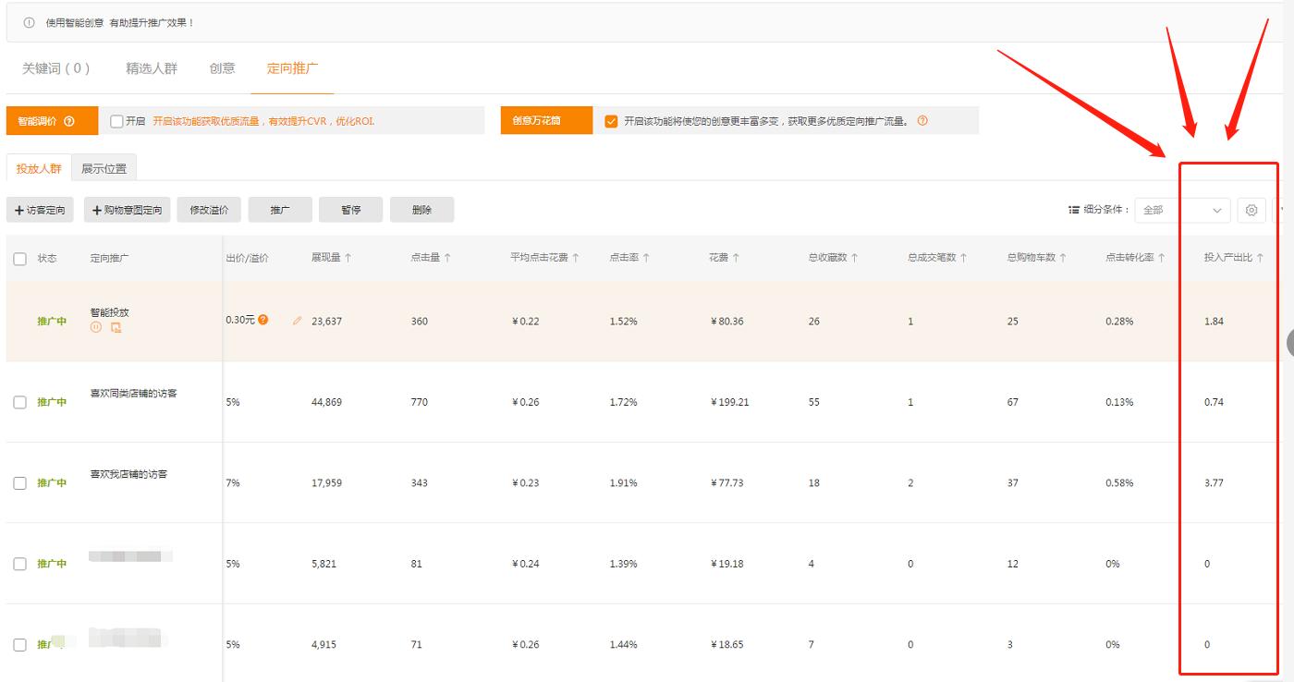Uncheck the 创意万花筒 开启 checkbox

[x=611, y=121]
